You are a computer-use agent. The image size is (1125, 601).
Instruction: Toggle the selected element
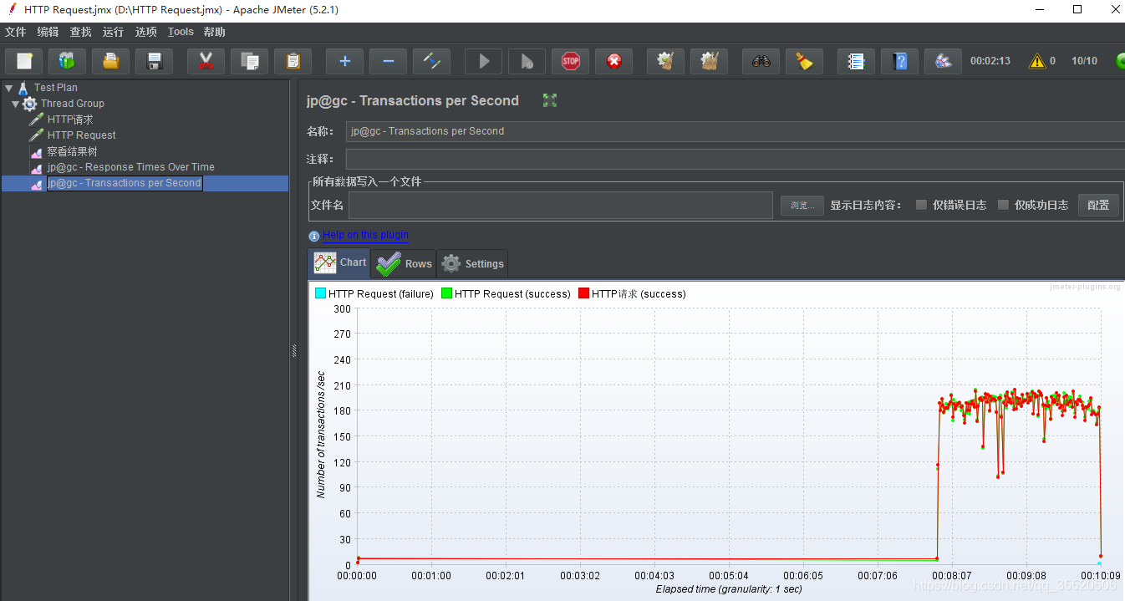pos(431,61)
